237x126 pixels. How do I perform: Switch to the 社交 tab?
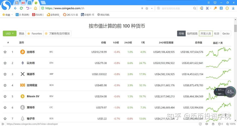(x=217, y=34)
